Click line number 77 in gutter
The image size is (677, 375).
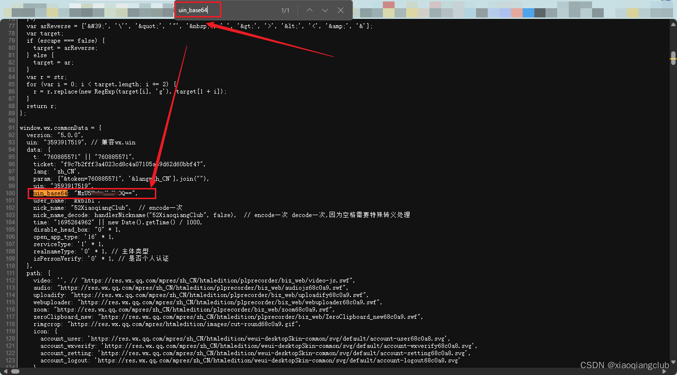tap(12, 26)
